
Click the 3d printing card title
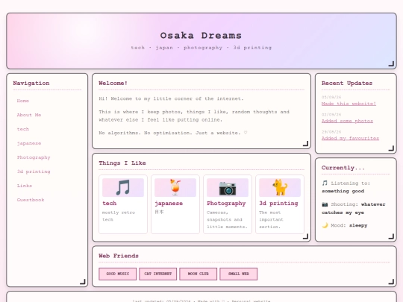[278, 203]
